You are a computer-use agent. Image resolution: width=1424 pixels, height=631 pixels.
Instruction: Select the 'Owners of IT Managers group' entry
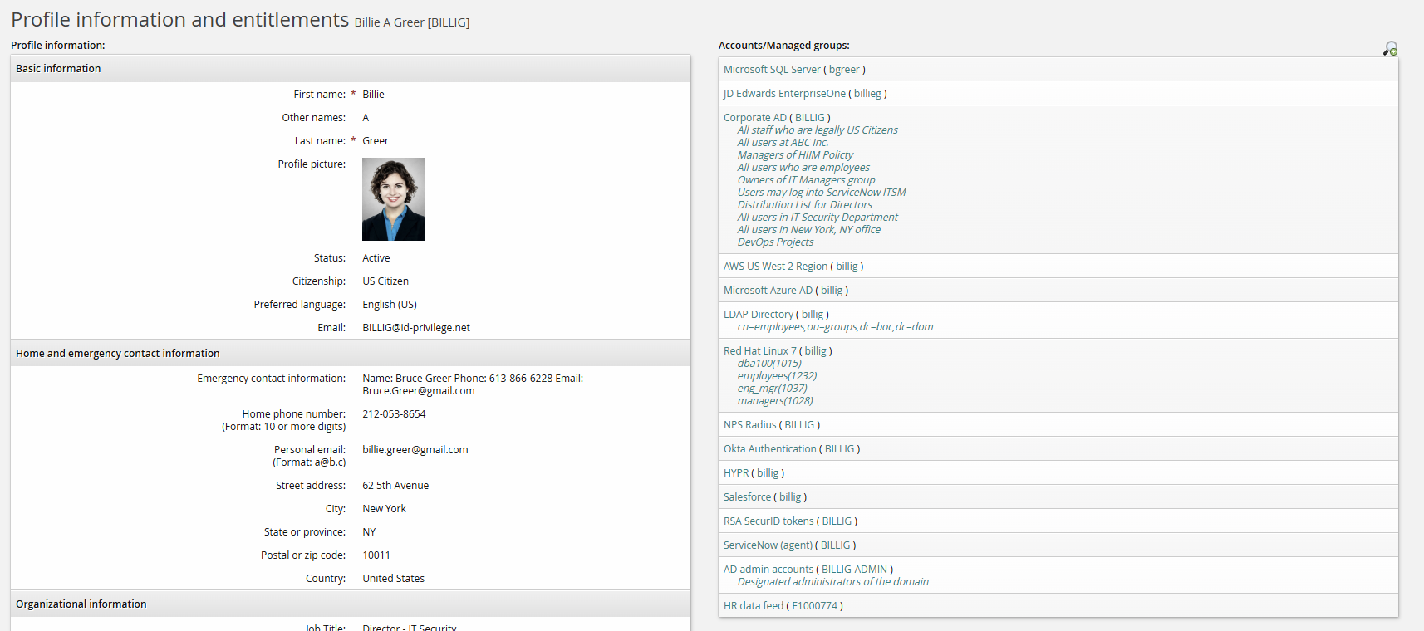807,180
